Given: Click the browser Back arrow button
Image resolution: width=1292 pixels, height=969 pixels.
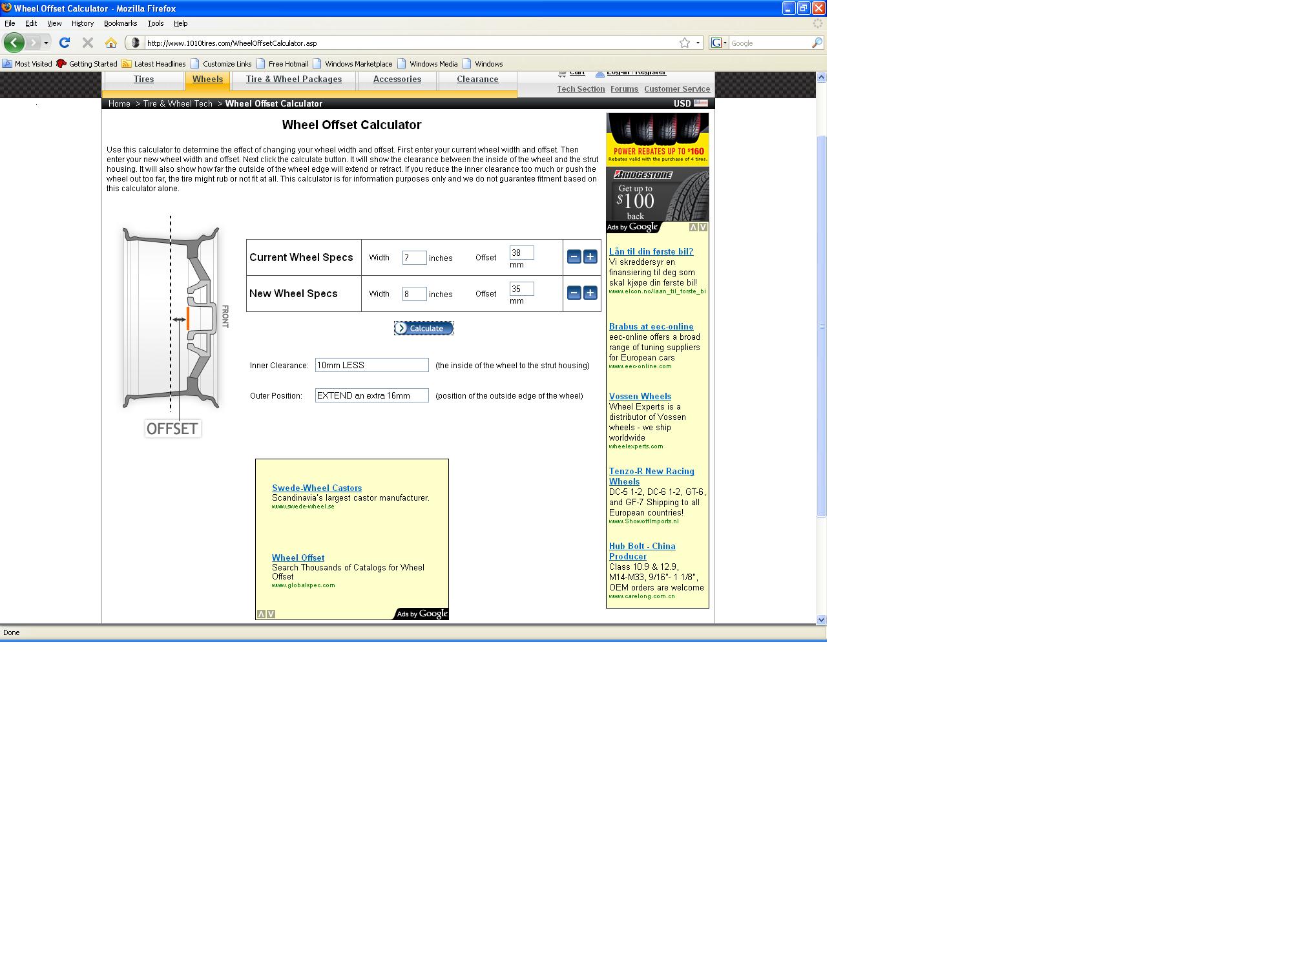Looking at the screenshot, I should [14, 43].
